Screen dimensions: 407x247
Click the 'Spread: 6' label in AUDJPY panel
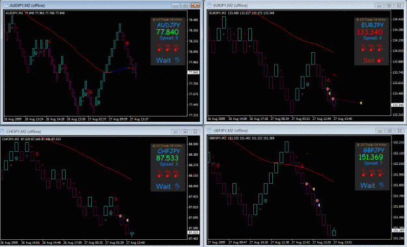[169, 38]
